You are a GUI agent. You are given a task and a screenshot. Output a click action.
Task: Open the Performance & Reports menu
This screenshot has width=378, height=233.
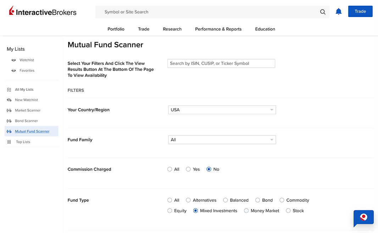pyautogui.click(x=218, y=29)
